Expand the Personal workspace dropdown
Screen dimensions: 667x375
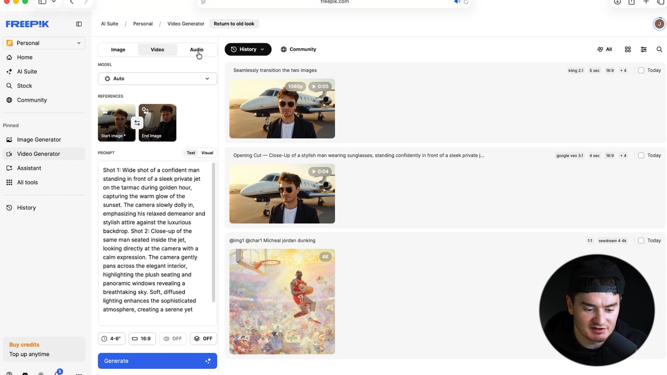click(44, 43)
